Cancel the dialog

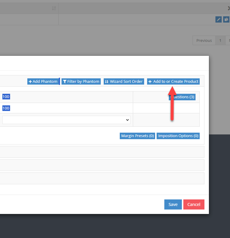[x=194, y=204]
